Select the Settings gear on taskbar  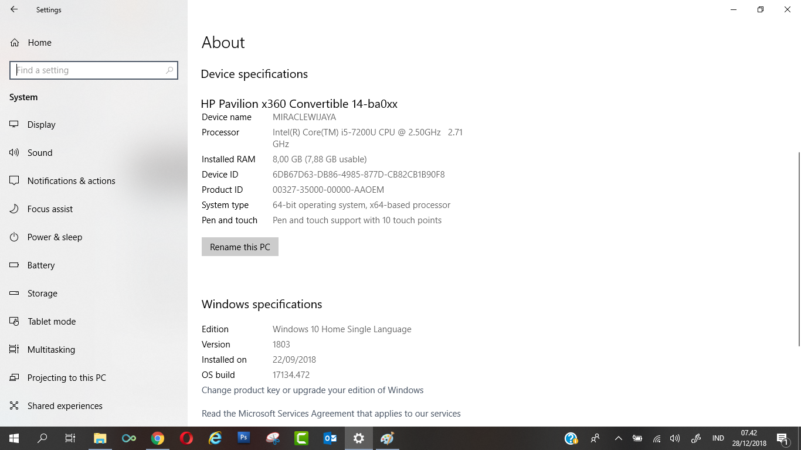coord(359,438)
